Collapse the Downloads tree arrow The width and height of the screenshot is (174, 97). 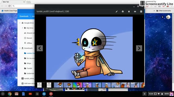(20, 48)
